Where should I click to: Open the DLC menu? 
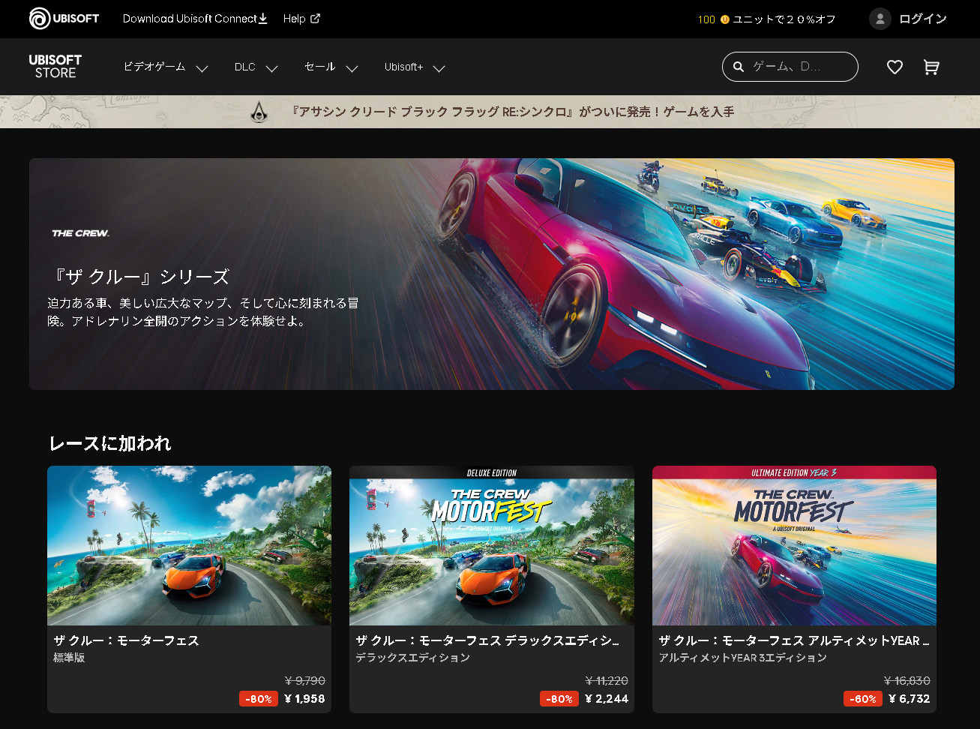pyautogui.click(x=245, y=67)
